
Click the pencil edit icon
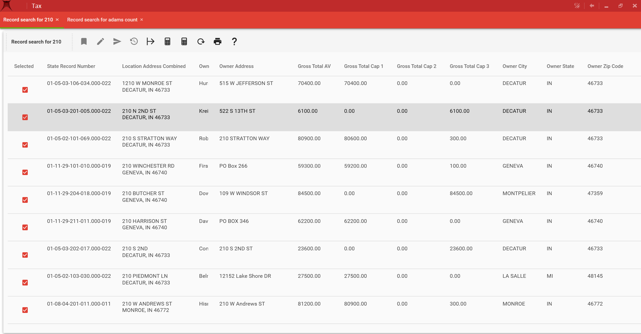(101, 41)
